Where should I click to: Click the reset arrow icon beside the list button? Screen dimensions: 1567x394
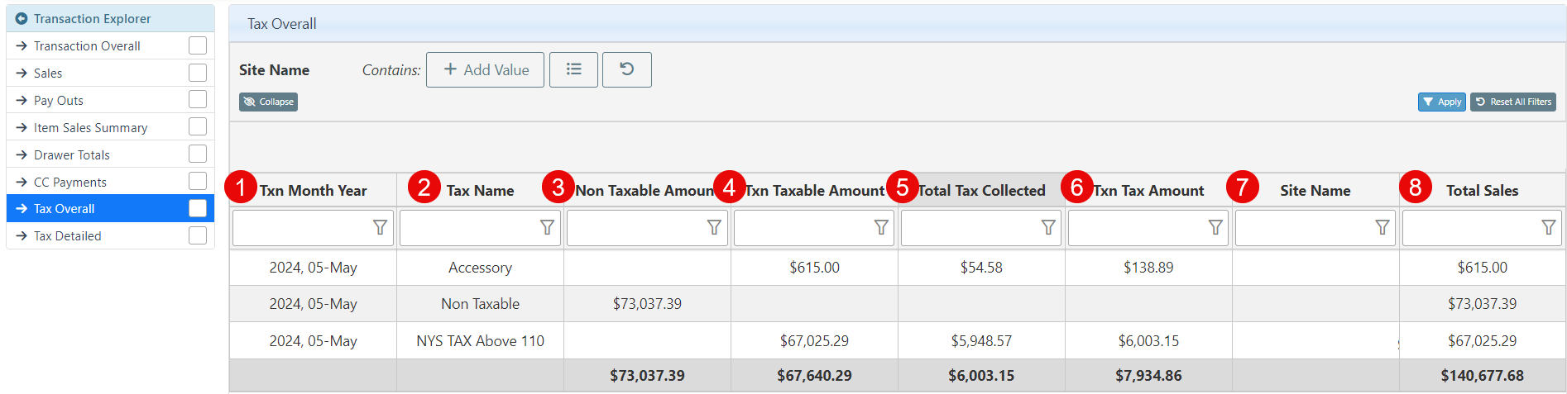[626, 69]
